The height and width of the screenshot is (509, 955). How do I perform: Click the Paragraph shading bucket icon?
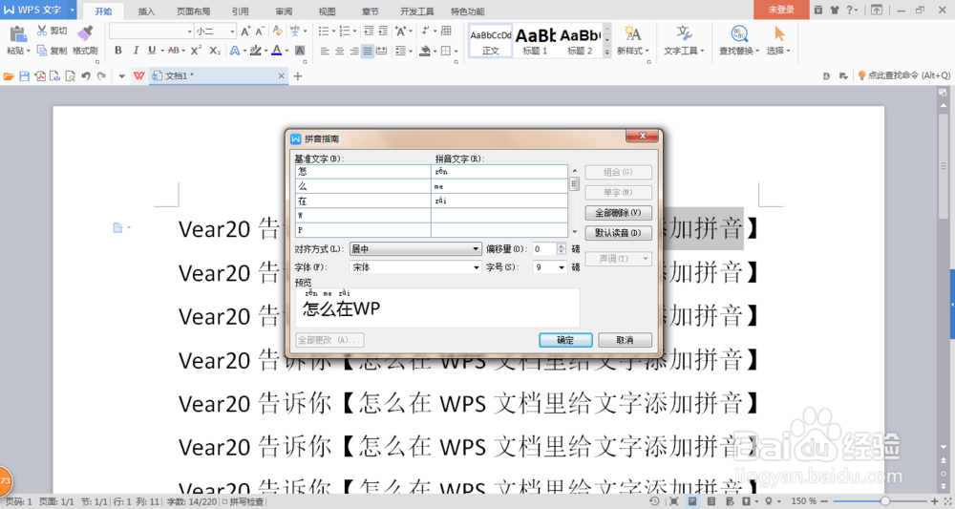click(425, 52)
